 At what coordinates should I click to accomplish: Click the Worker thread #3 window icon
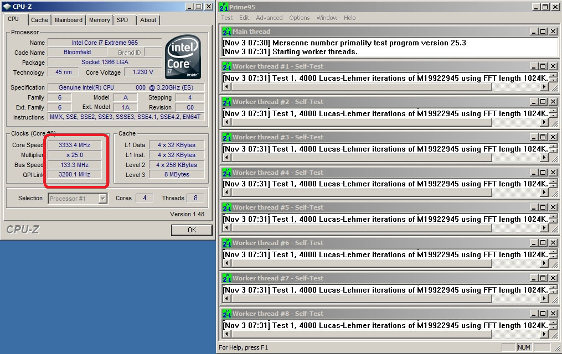click(227, 137)
